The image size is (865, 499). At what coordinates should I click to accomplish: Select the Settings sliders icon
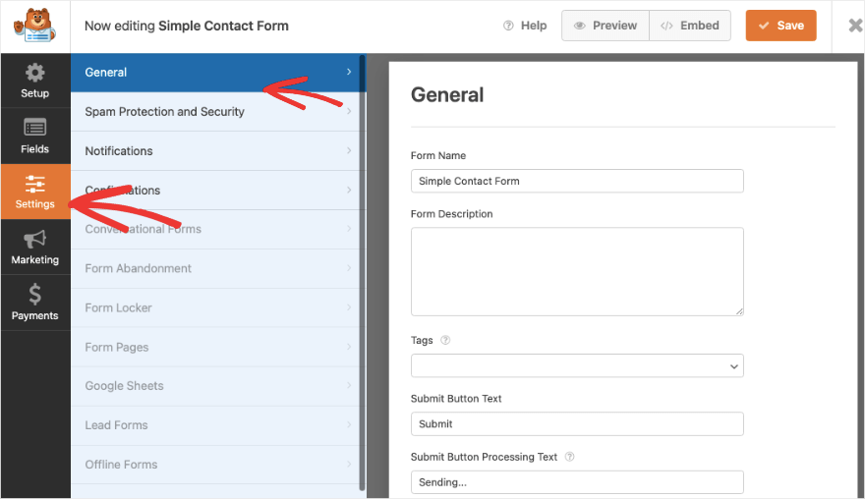[34, 184]
